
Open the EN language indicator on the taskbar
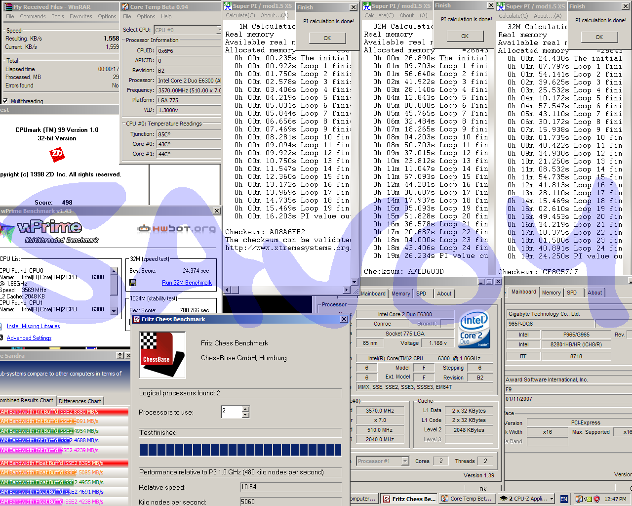564,499
